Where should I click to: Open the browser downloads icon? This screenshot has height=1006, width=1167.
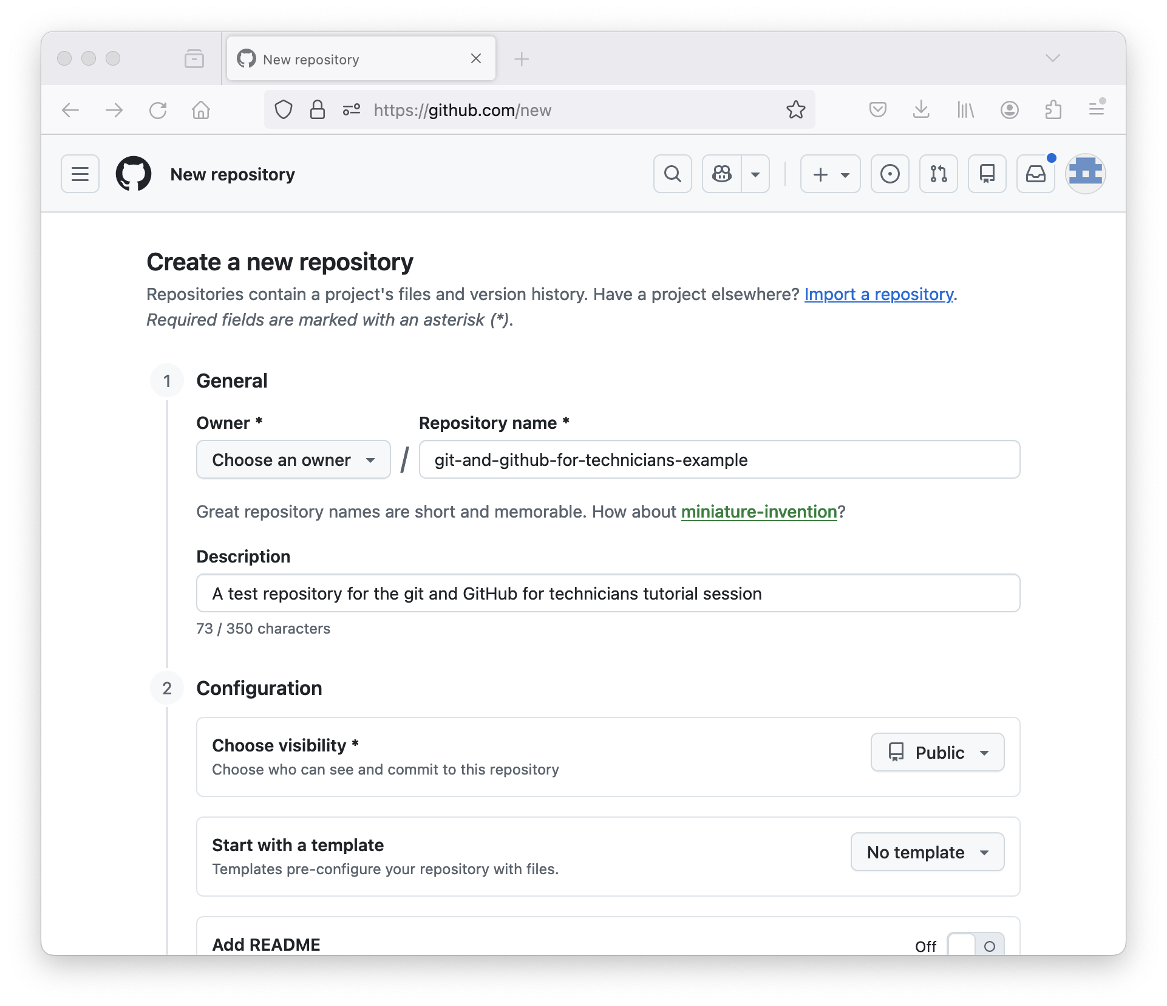tap(921, 110)
